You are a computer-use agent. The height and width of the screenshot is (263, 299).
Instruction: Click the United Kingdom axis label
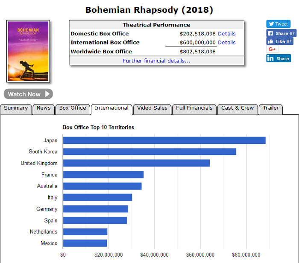tap(39, 163)
